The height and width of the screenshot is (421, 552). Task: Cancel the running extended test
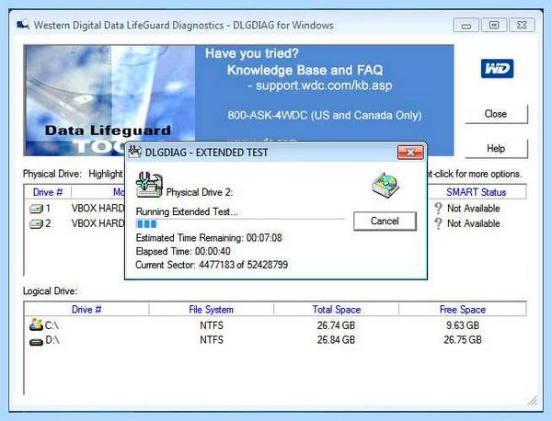(385, 222)
